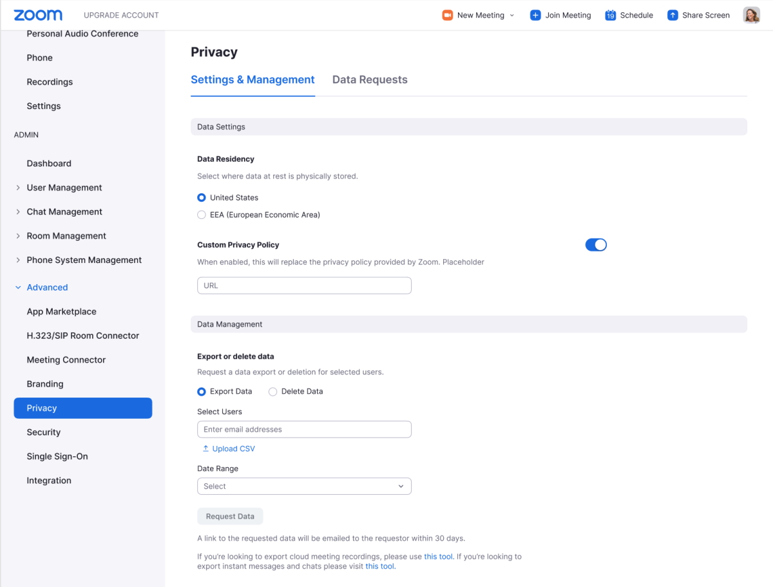The width and height of the screenshot is (773, 587).
Task: Switch to Data Requests tab
Action: (370, 80)
